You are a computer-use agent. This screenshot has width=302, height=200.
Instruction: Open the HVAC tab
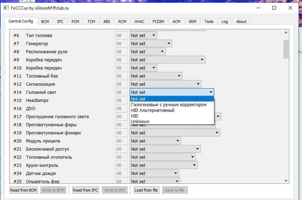pos(140,22)
